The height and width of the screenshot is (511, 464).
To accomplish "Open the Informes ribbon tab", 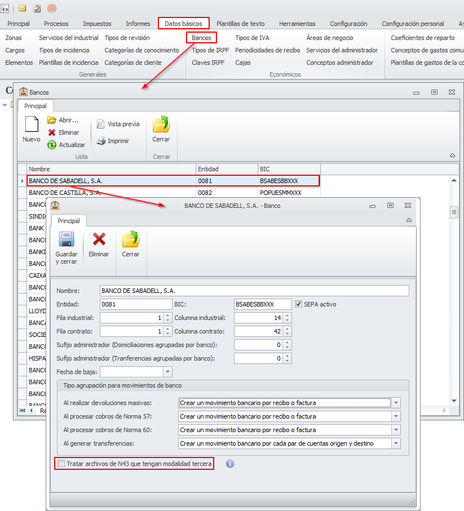I will (x=138, y=24).
